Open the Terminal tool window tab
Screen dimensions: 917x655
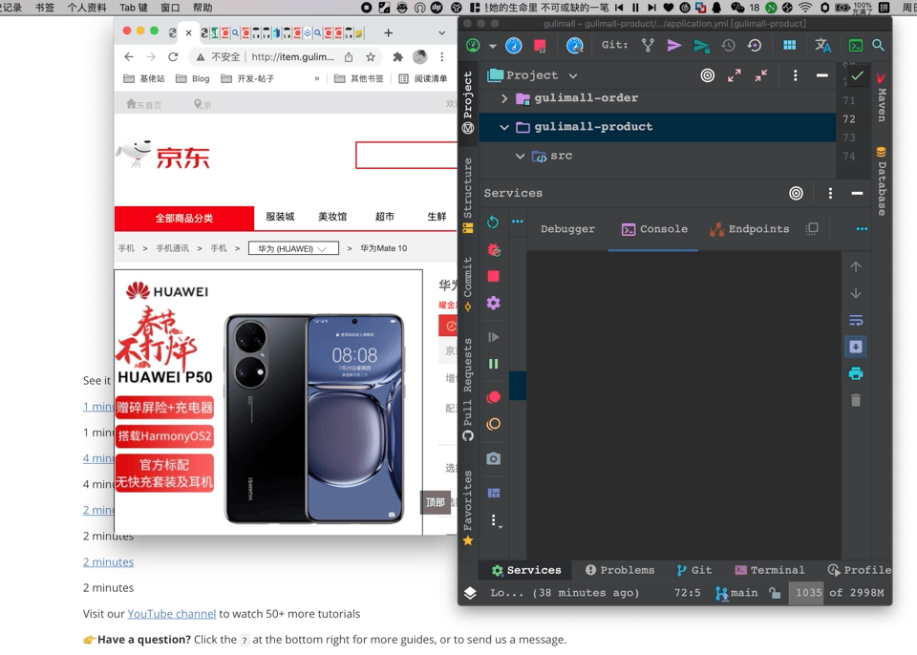pyautogui.click(x=770, y=570)
